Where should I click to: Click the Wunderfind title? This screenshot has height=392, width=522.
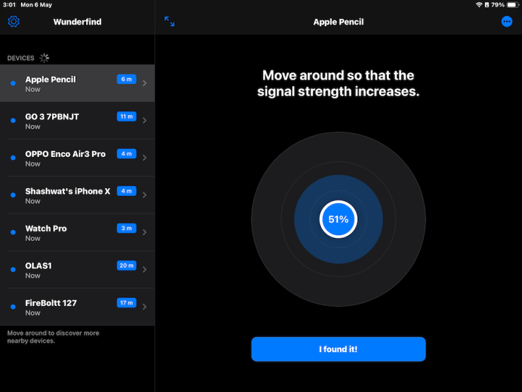point(77,22)
